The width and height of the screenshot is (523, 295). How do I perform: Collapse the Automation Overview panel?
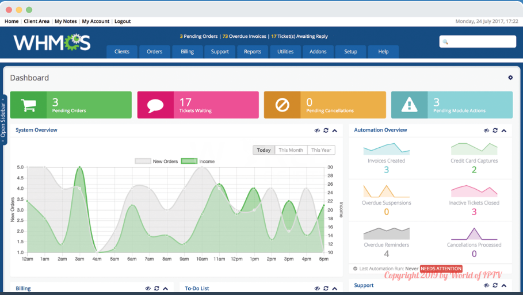504,131
